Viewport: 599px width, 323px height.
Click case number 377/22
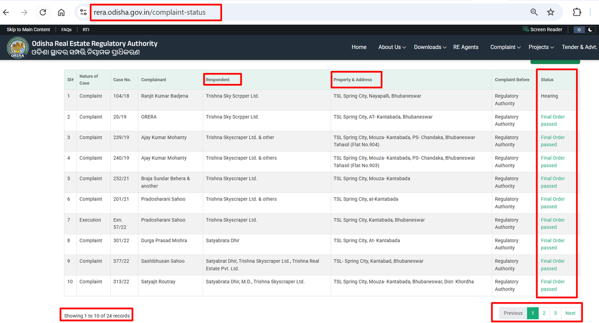(121, 261)
